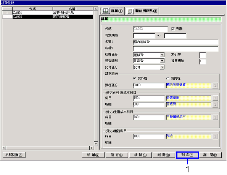This screenshot has height=175, width=227.
Task: Click the list scrollbar down arrow
Action: point(96,144)
